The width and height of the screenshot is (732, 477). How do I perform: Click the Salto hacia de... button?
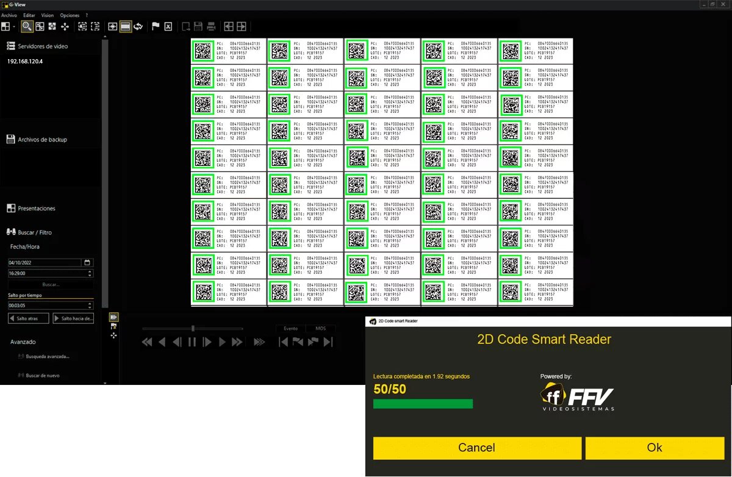(73, 318)
